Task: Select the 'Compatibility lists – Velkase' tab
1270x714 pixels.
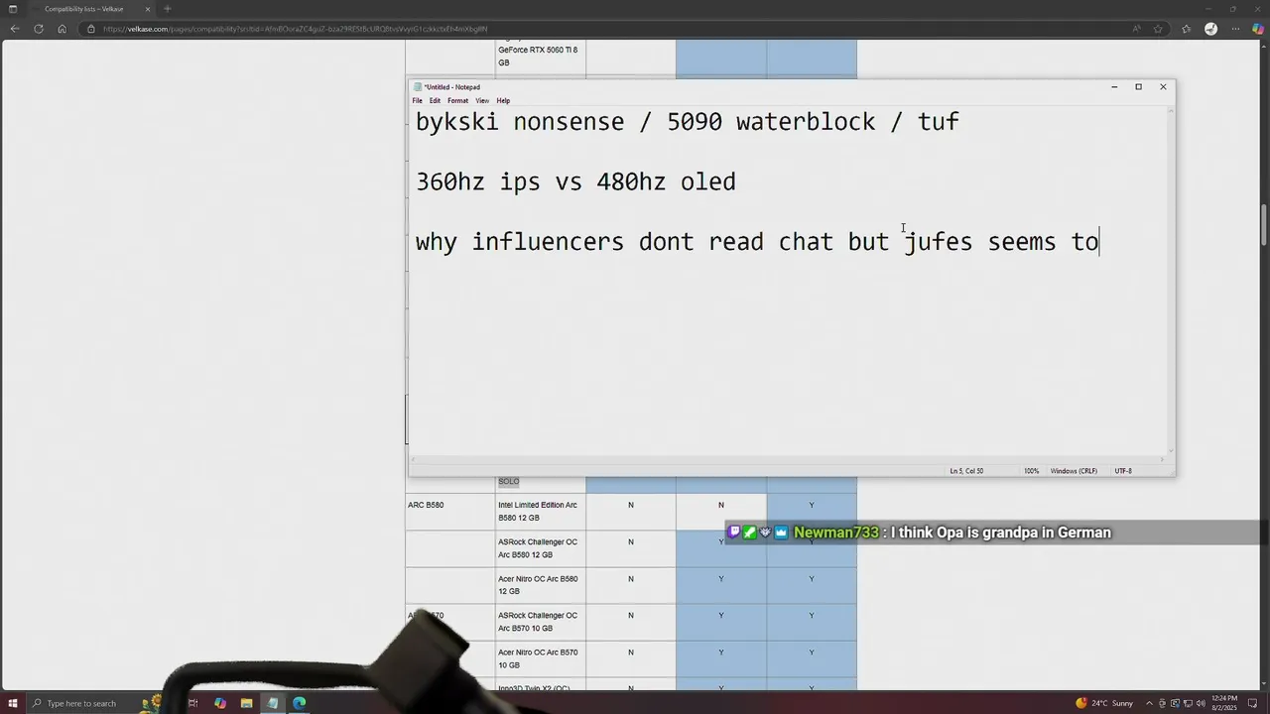Action: pos(89,9)
